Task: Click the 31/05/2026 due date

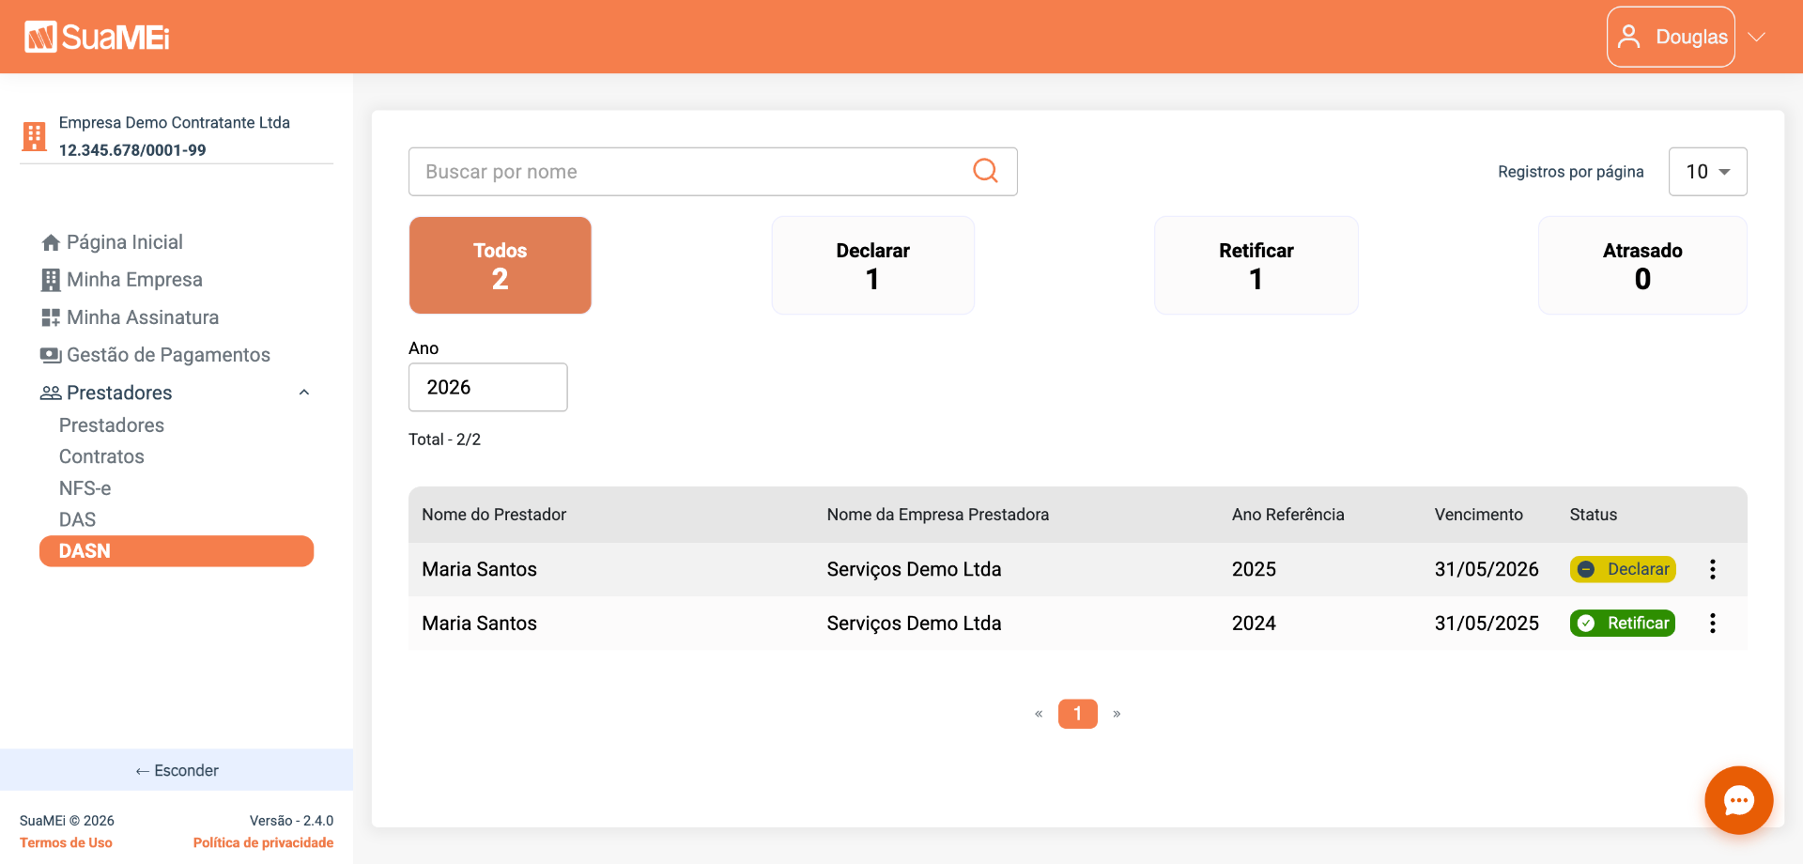Action: [1487, 569]
